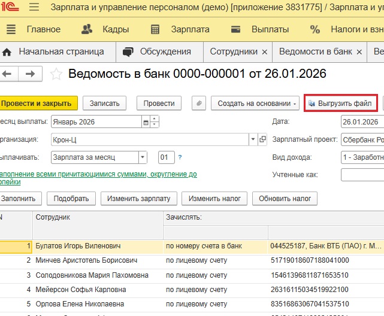Image resolution: width=384 pixels, height=316 pixels.
Task: Open the Организация Крон-Ц record button
Action: pyautogui.click(x=262, y=139)
